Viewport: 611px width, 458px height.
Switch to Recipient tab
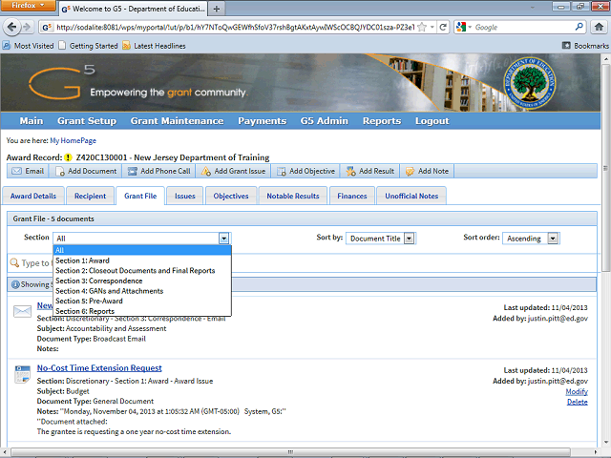(90, 196)
